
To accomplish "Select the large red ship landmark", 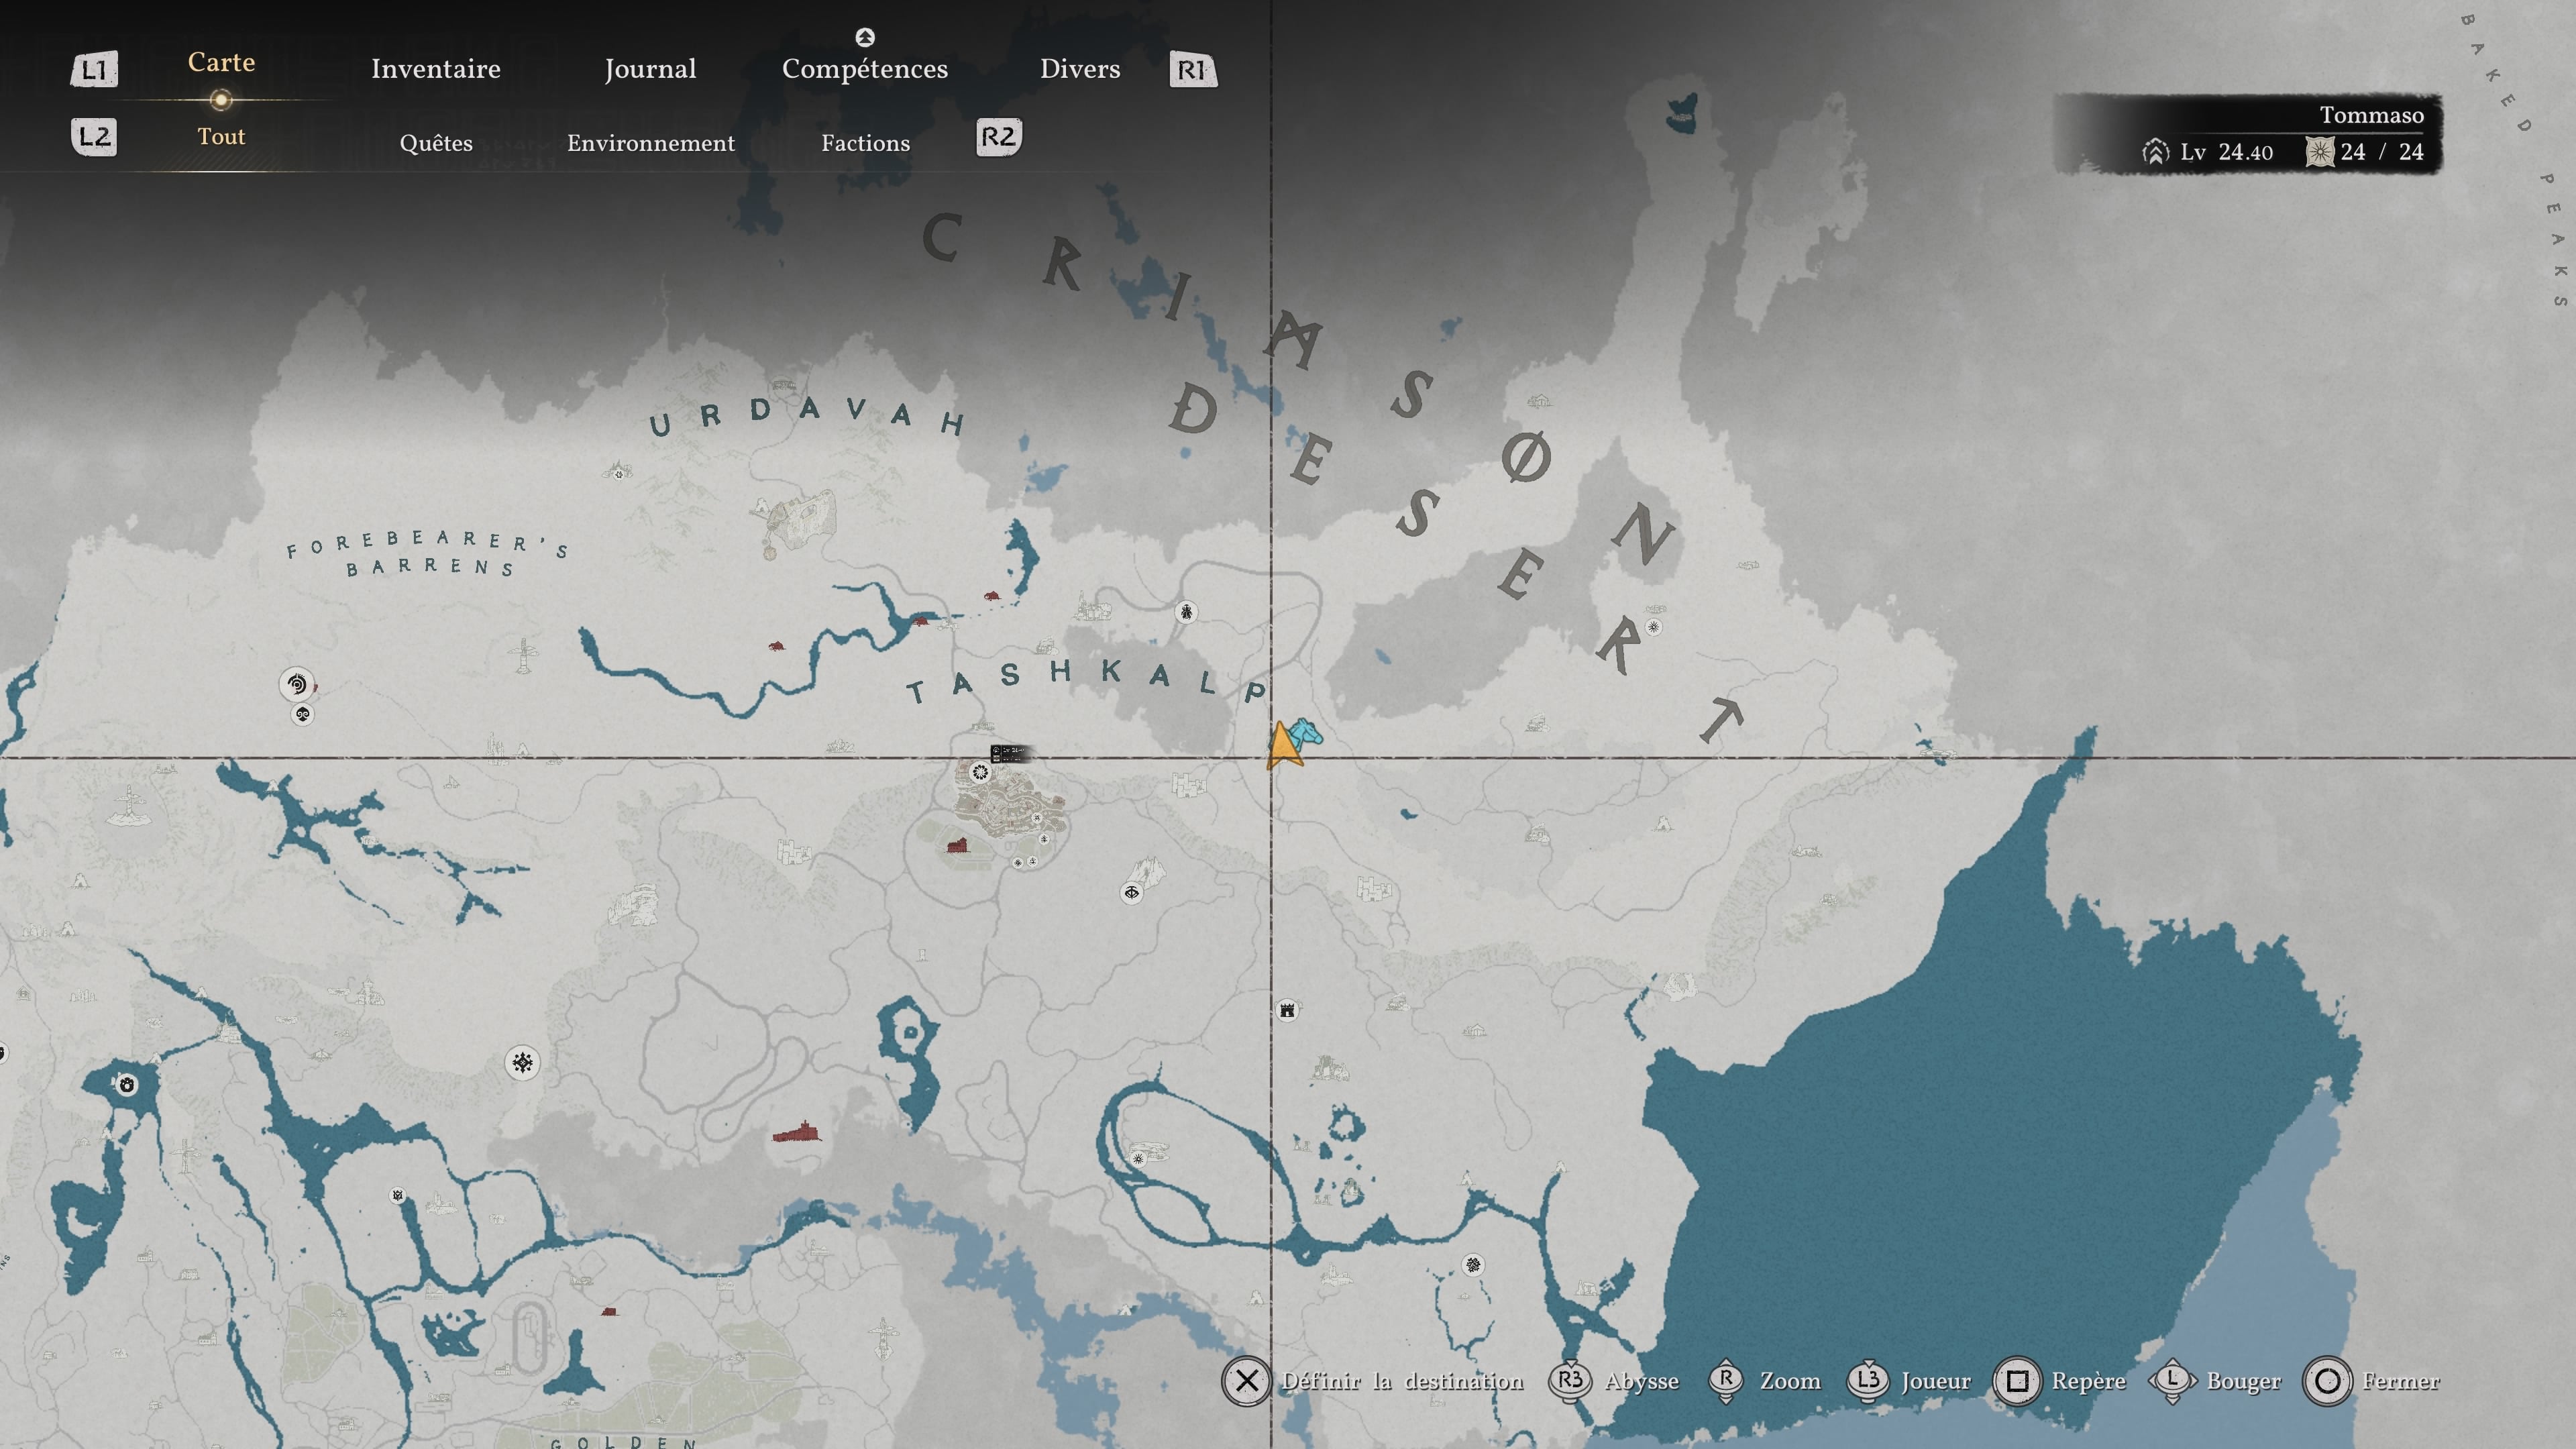I will pos(797,1132).
